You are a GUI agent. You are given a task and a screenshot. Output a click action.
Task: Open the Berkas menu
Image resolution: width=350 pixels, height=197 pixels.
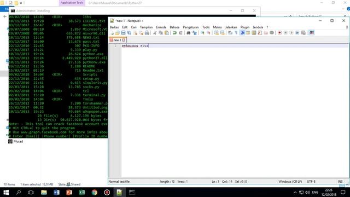point(114,27)
